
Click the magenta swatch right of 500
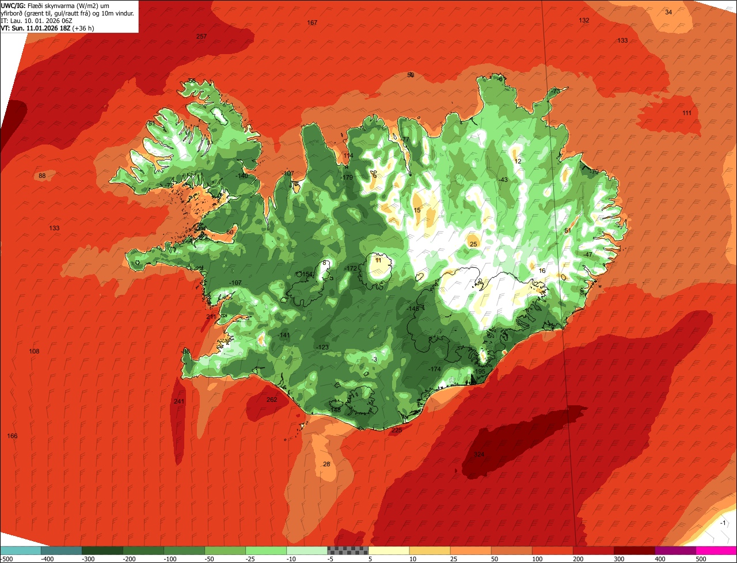click(716, 550)
